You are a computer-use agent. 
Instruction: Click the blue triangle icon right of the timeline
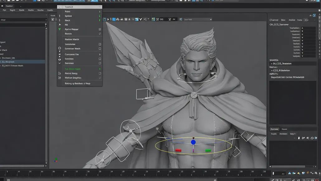(x=290, y=173)
